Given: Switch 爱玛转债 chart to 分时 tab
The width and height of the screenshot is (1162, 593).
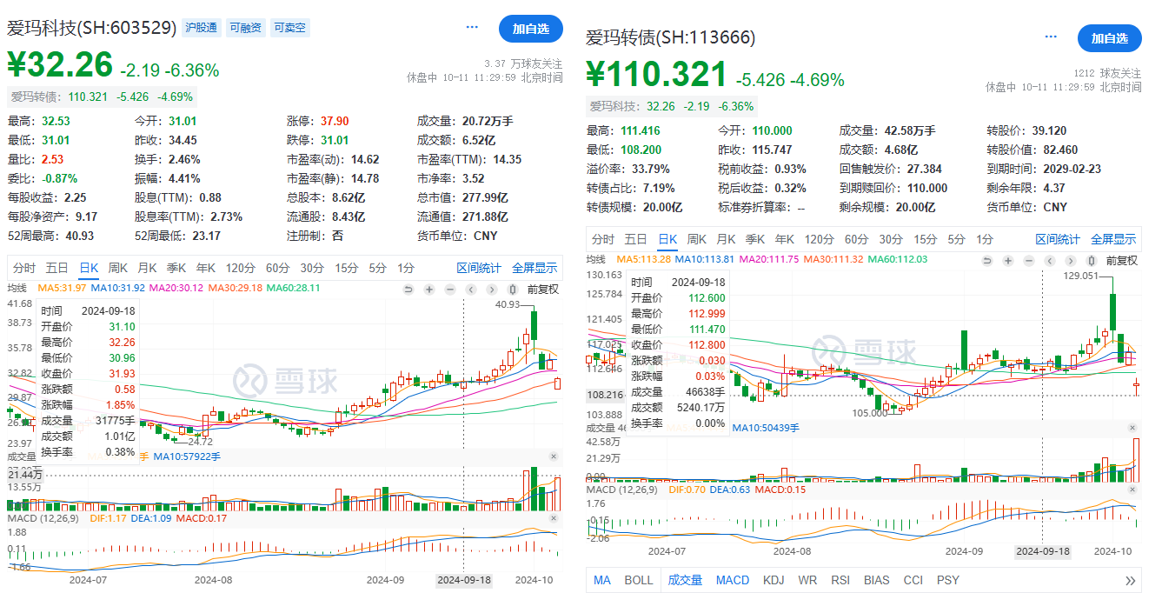Looking at the screenshot, I should 603,239.
